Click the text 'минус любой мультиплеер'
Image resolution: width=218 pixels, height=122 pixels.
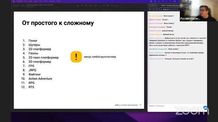(100, 57)
